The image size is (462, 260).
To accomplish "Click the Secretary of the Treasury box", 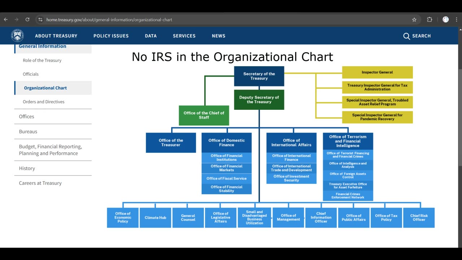I will [259, 76].
